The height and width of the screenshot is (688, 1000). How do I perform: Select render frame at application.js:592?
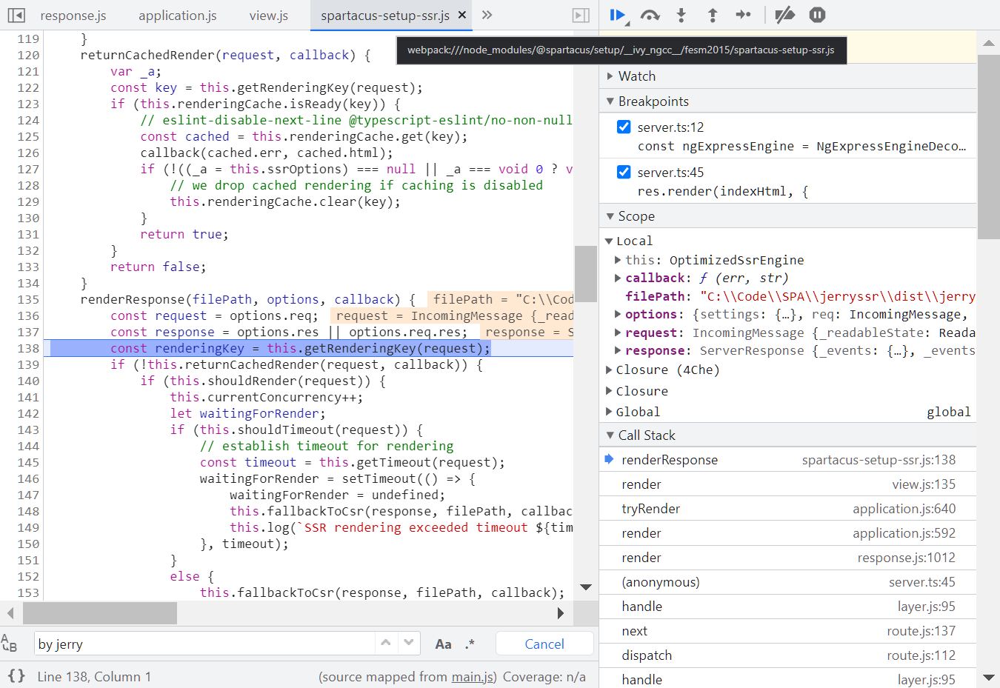[787, 533]
